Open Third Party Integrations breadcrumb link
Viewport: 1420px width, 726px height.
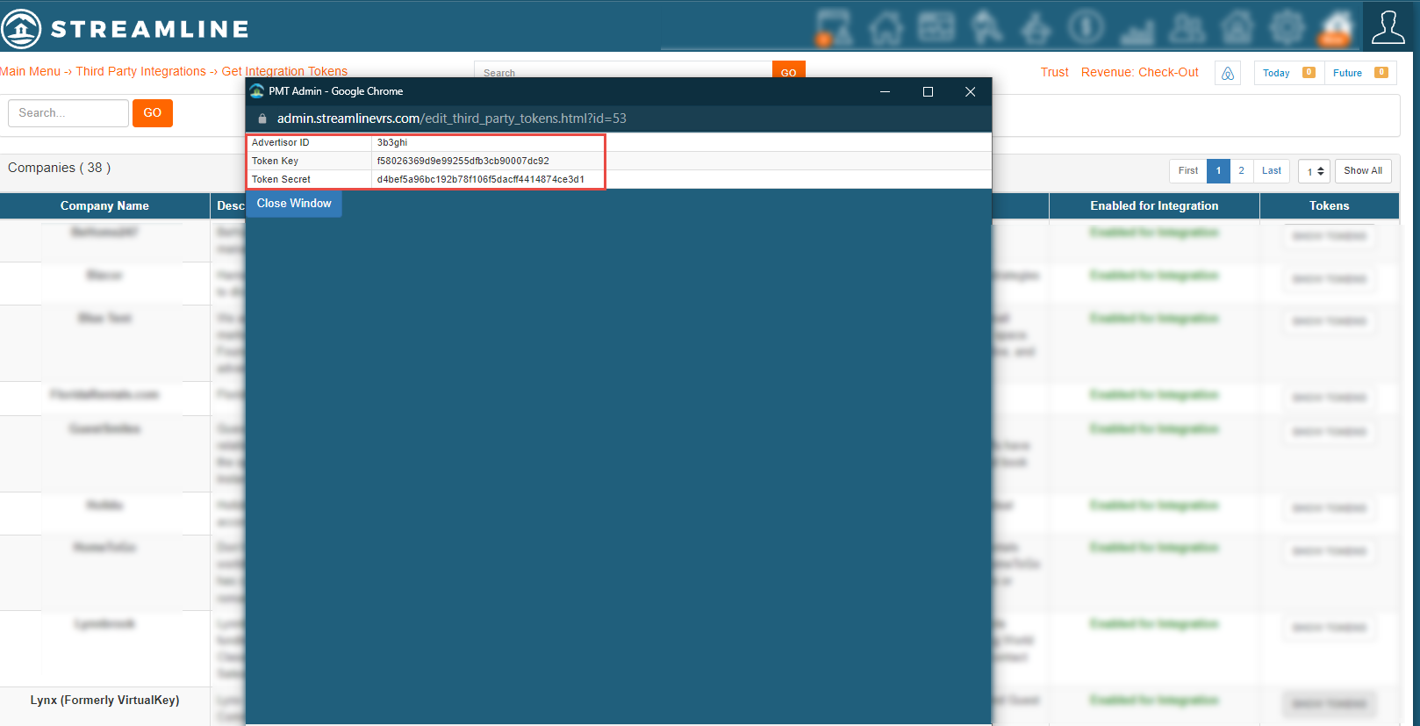pos(140,72)
